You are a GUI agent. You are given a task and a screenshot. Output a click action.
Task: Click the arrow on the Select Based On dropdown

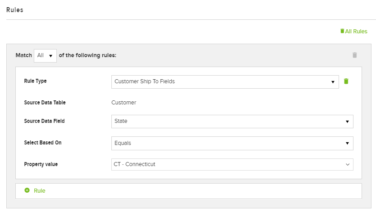(x=347, y=143)
